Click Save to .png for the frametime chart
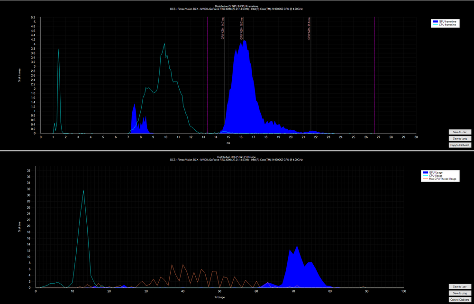 click(x=460, y=138)
